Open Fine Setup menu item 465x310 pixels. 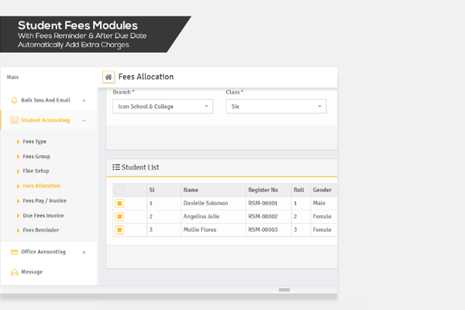point(36,171)
